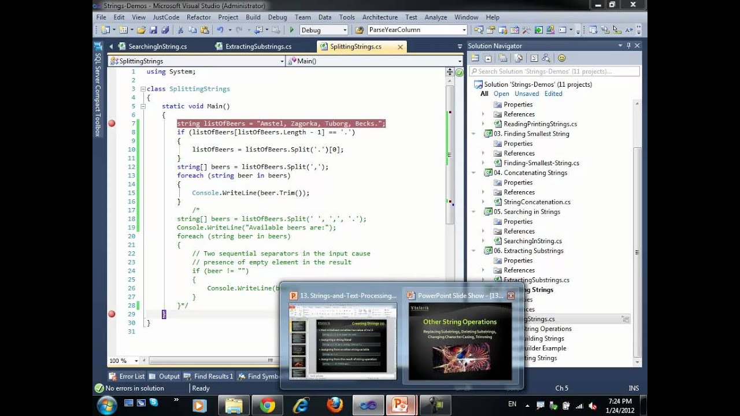Click the Save toolbar icon
Image resolution: width=740 pixels, height=416 pixels.
click(x=154, y=30)
